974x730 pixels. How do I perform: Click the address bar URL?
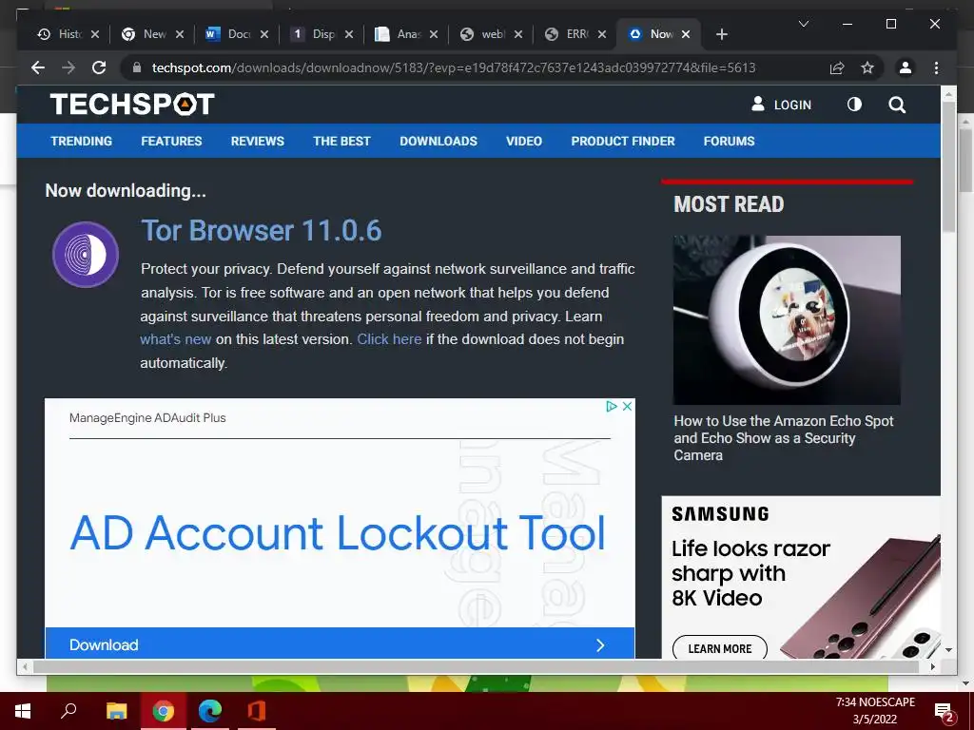[x=454, y=67]
